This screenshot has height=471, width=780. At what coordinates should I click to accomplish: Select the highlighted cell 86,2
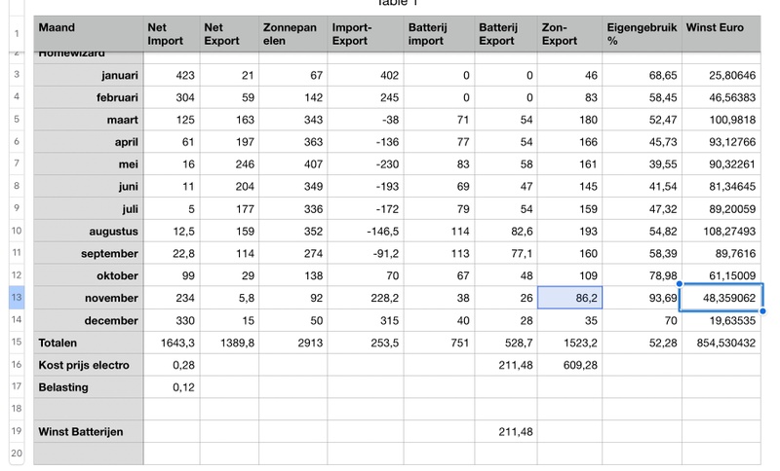569,298
